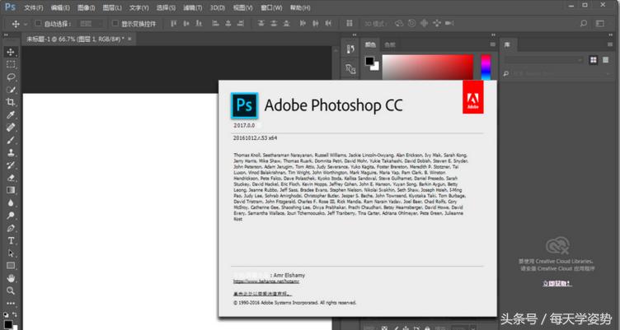The image size is (620, 330).
Task: Select the Zoom tool in the toolbox
Action: click(x=11, y=291)
